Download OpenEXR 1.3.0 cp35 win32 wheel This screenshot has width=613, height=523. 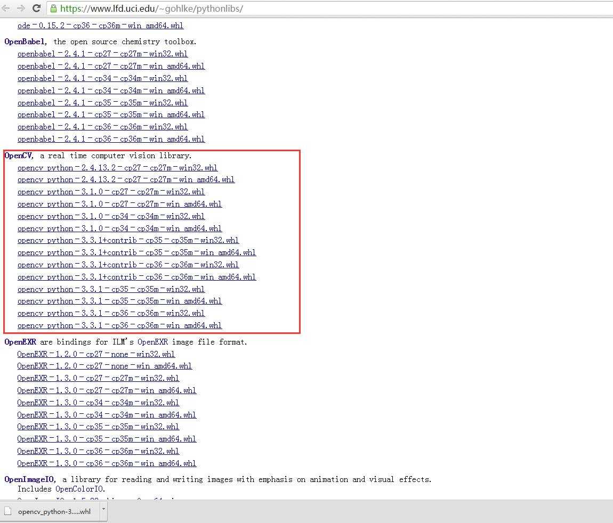click(x=98, y=427)
